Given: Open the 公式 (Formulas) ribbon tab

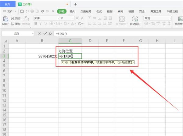Looking at the screenshot, I should click(x=99, y=11).
